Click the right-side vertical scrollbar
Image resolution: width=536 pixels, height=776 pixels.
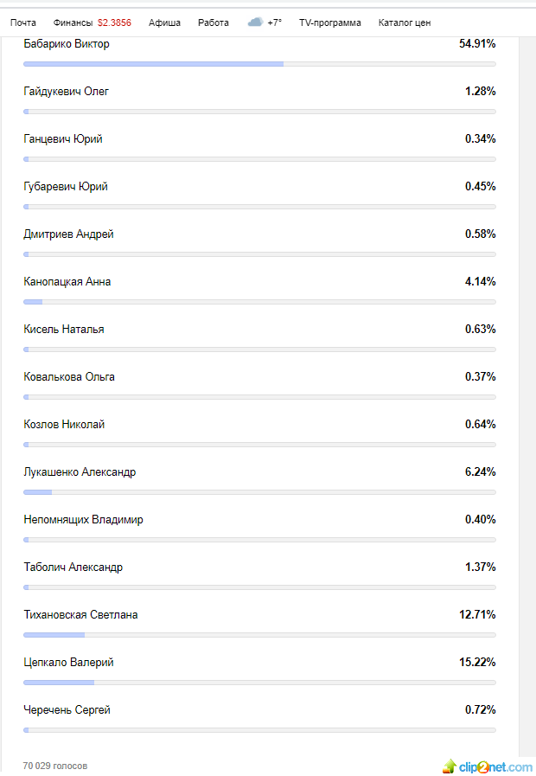click(526, 389)
